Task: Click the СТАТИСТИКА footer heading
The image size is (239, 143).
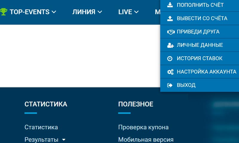Action: click(46, 104)
